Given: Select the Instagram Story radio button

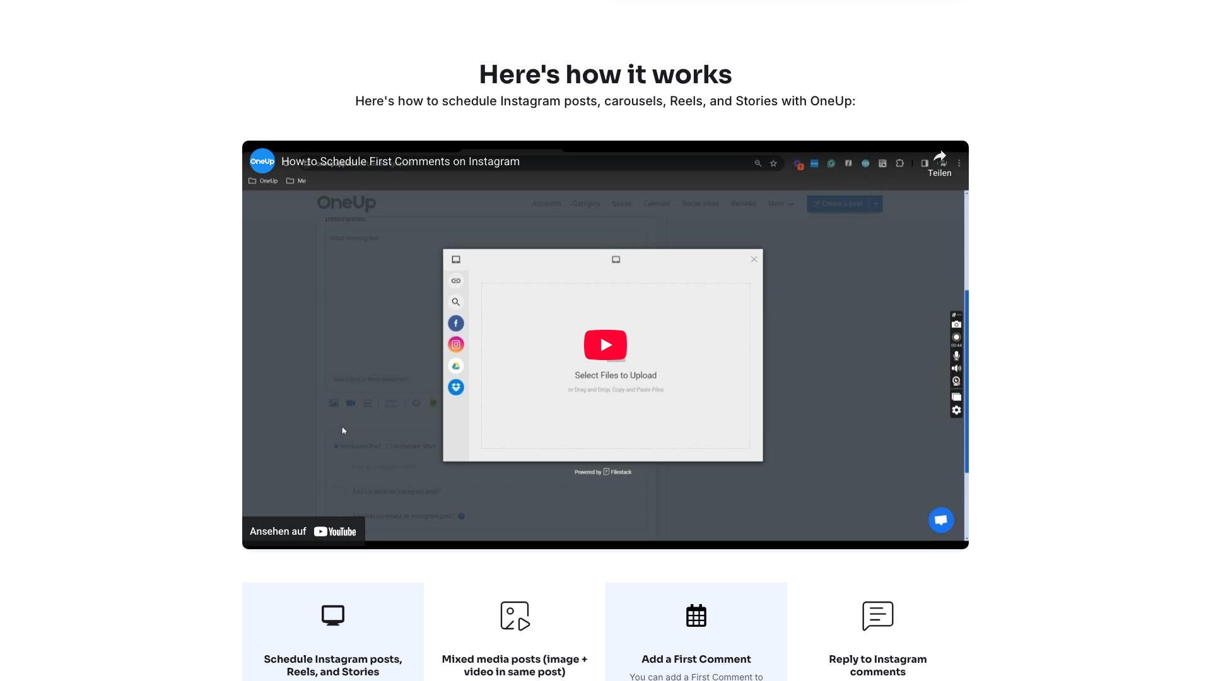Looking at the screenshot, I should (x=389, y=446).
